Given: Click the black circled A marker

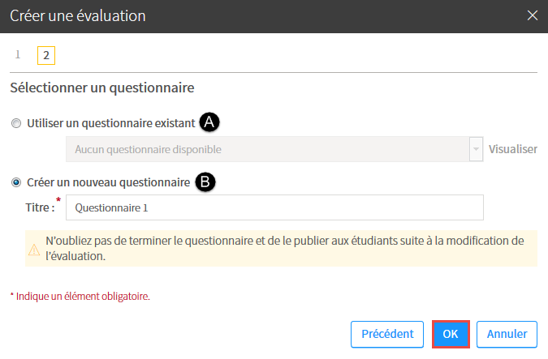Looking at the screenshot, I should 209,122.
